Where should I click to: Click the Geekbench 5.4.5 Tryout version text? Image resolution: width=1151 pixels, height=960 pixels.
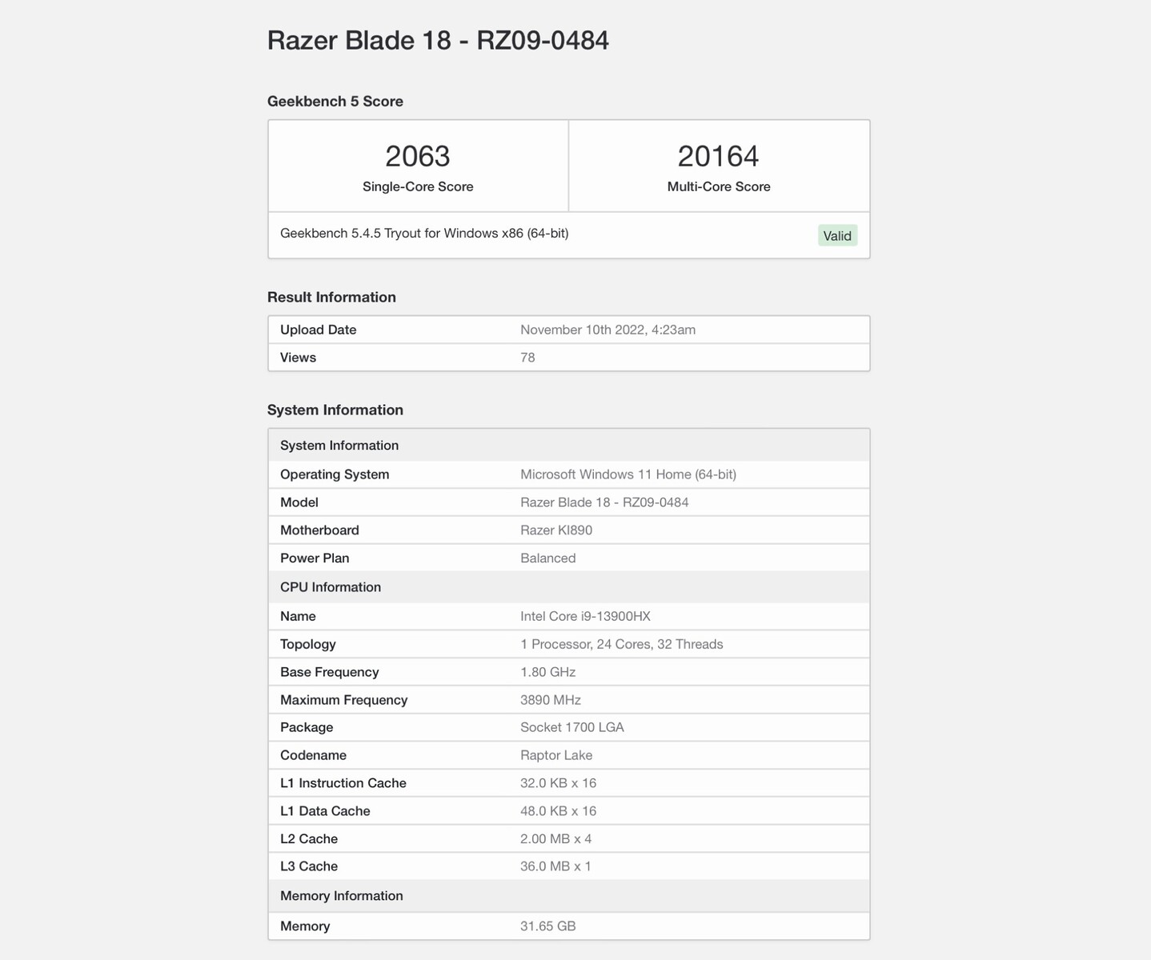coord(424,234)
